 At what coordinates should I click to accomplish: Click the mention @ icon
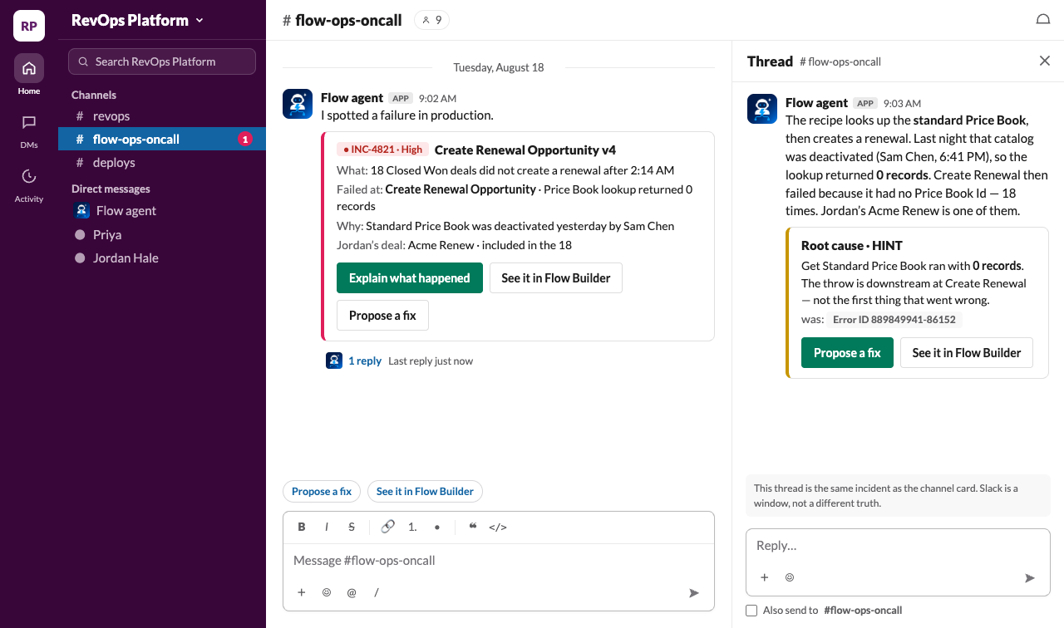tap(352, 592)
